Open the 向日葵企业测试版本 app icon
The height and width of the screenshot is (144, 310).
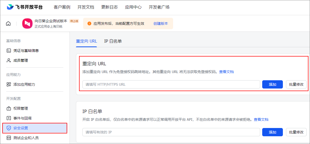click(27, 23)
